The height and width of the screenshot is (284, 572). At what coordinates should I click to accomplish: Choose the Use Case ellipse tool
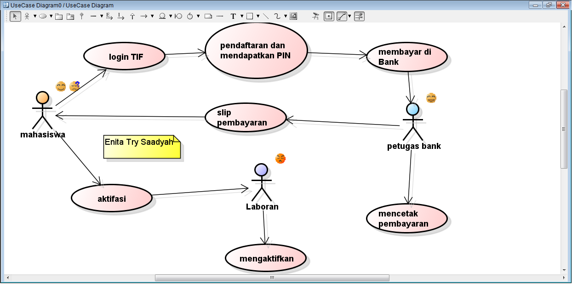(44, 16)
